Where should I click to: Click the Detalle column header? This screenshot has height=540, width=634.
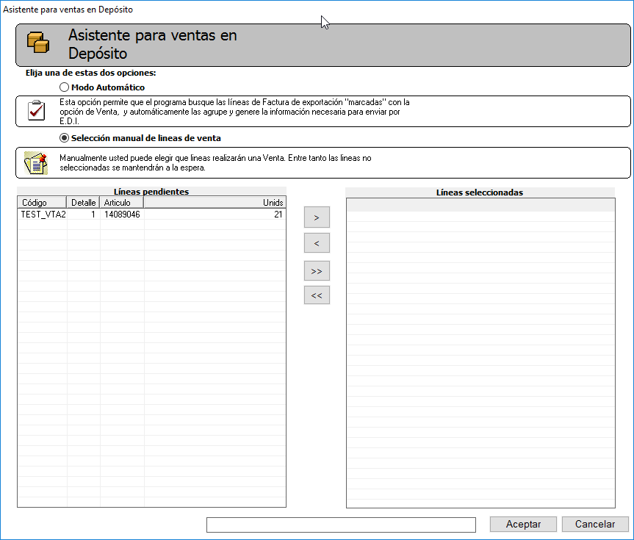pos(83,202)
